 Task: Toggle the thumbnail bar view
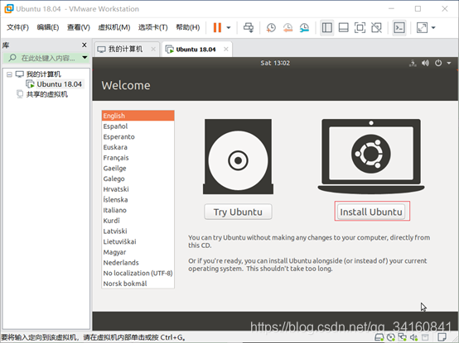(x=343, y=28)
